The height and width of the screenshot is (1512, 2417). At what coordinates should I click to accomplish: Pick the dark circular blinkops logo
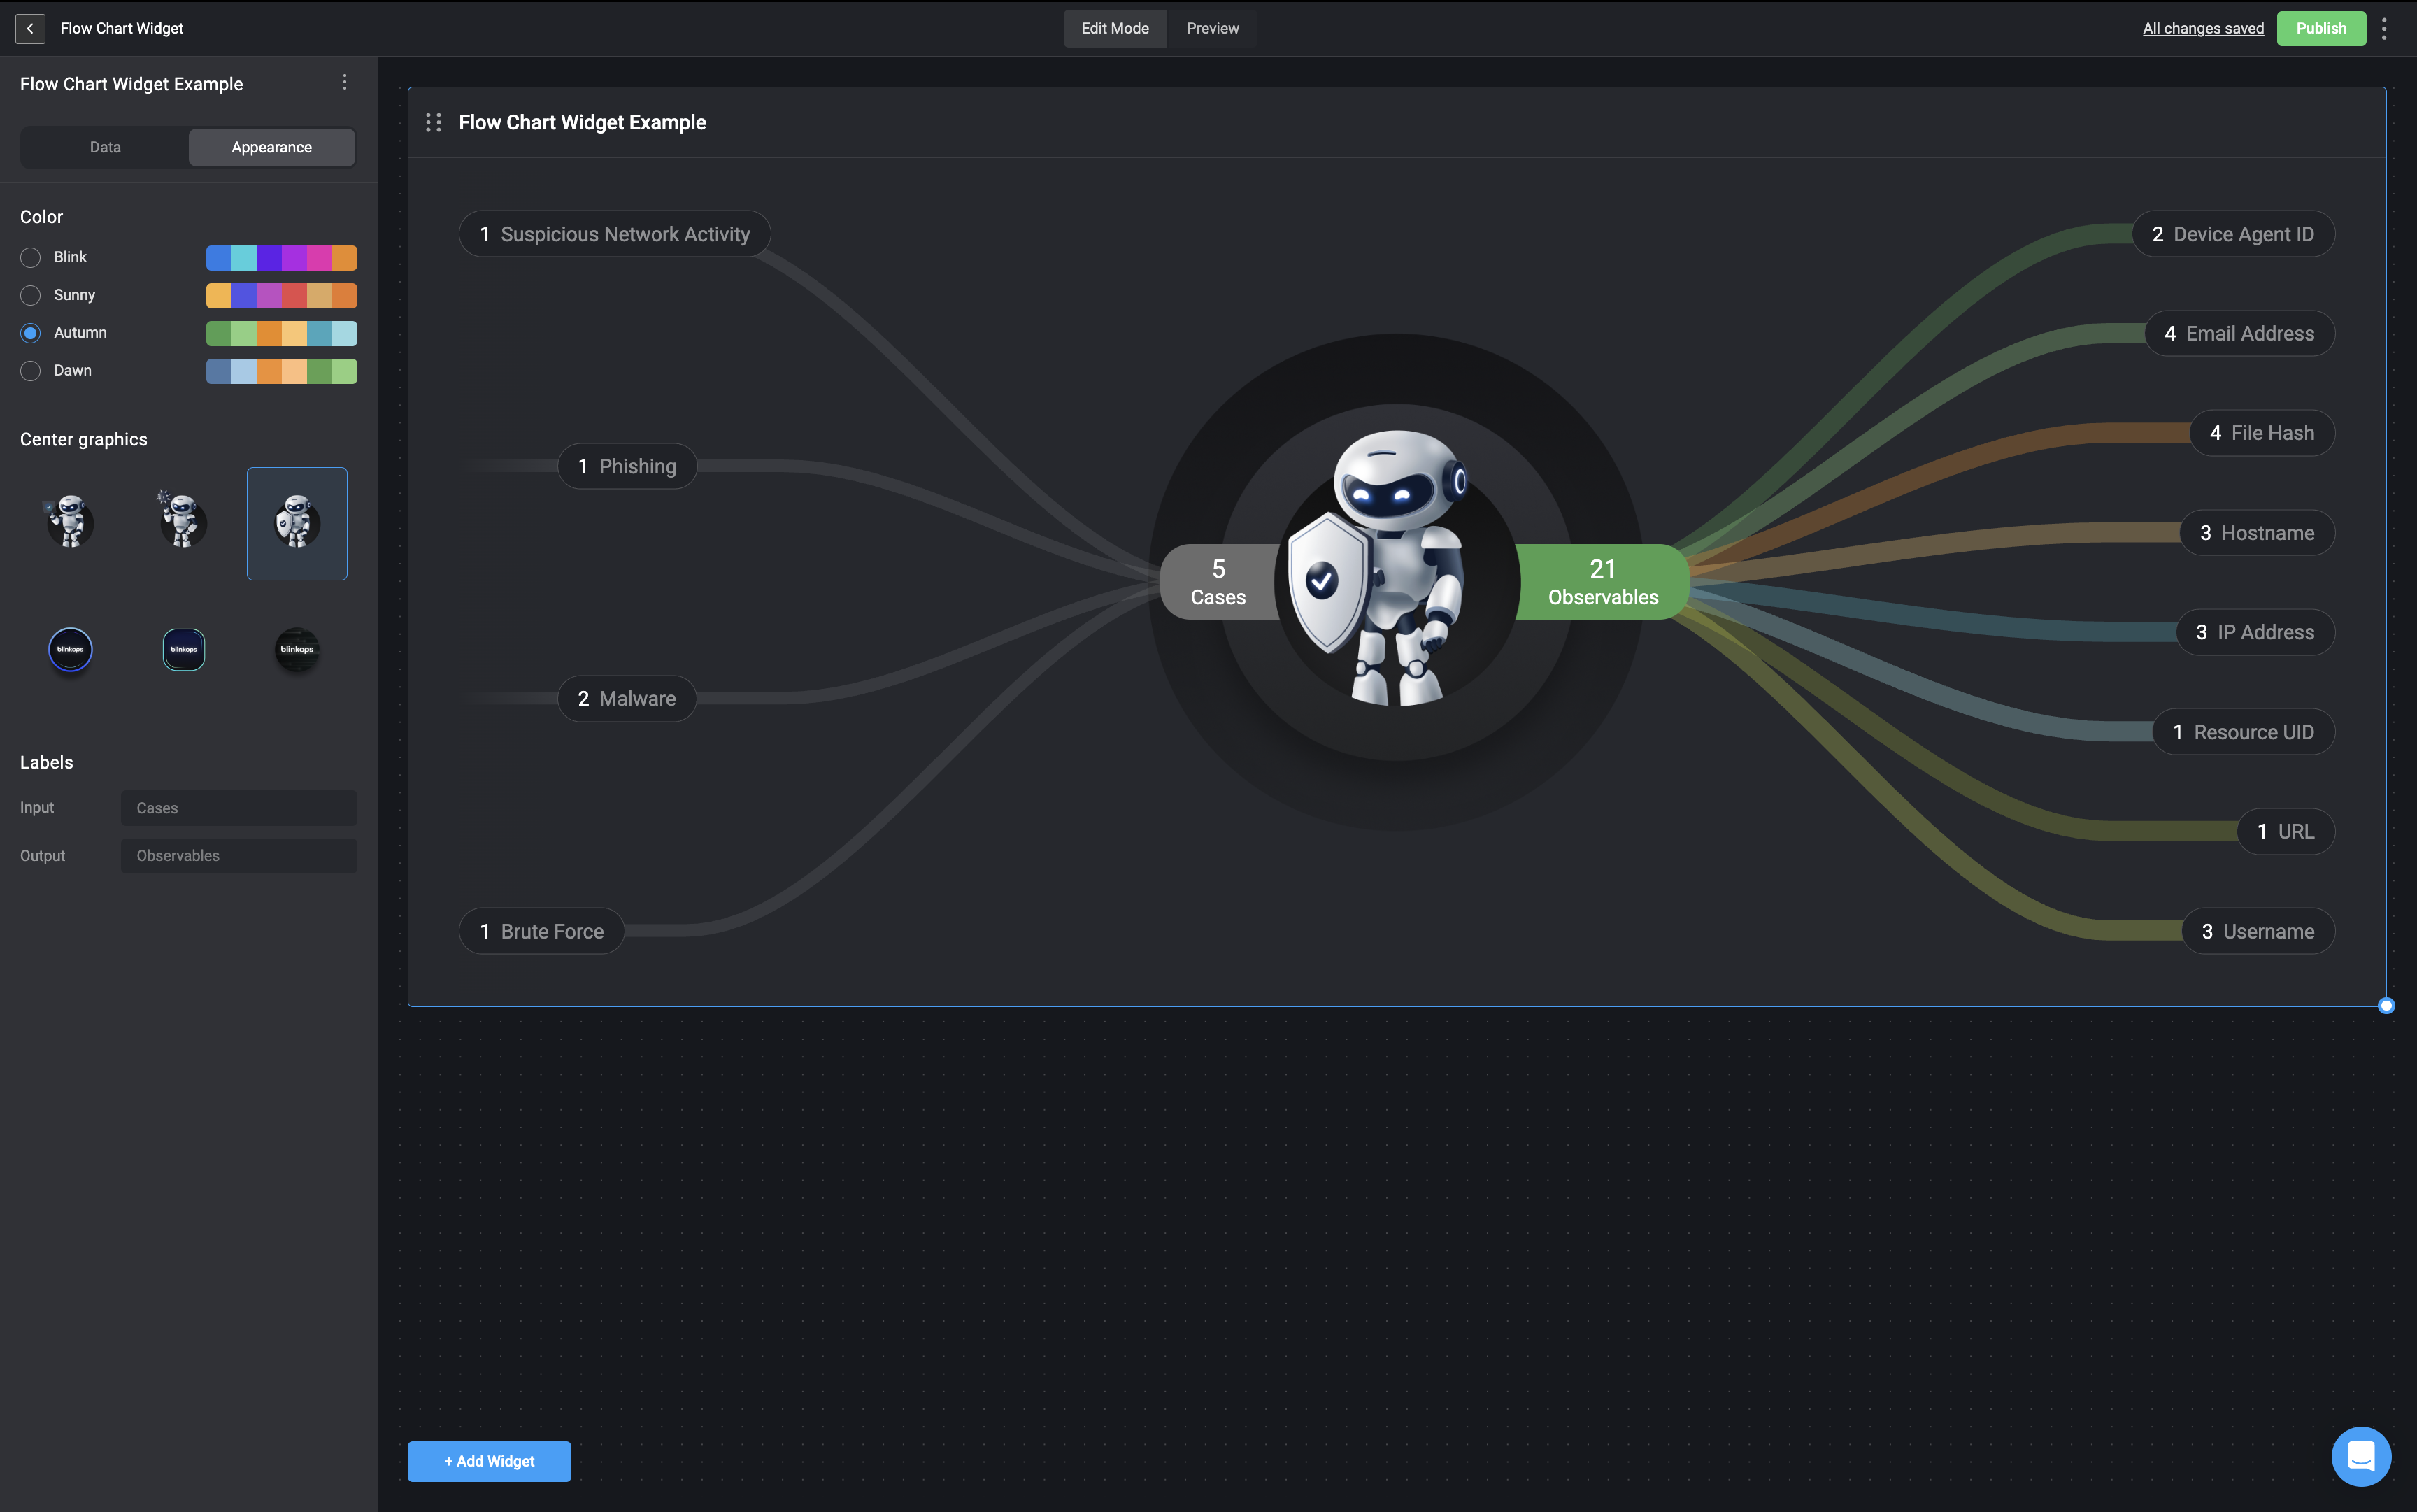tap(297, 649)
